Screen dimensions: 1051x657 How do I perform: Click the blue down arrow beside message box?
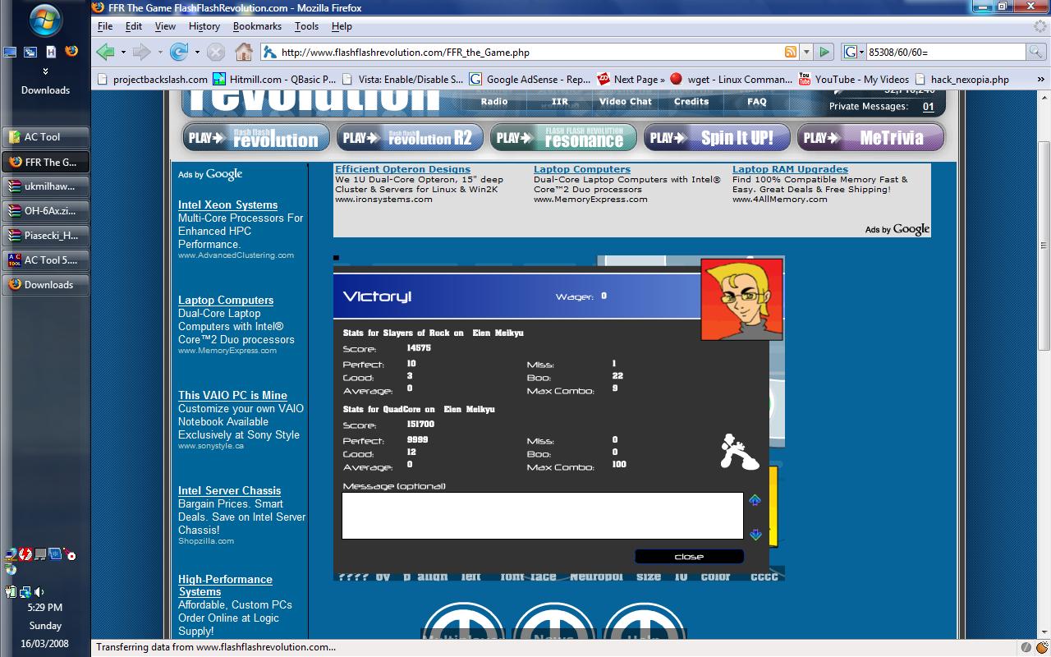point(755,534)
